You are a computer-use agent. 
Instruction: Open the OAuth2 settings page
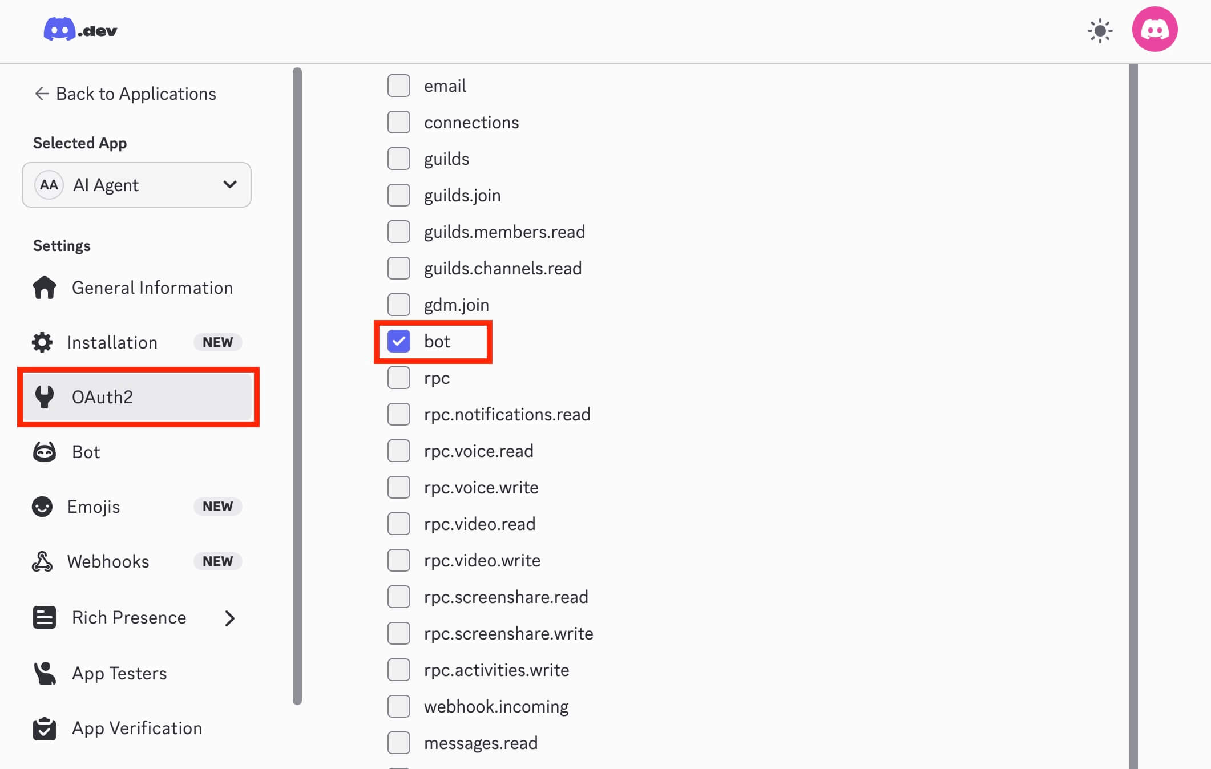coord(102,397)
